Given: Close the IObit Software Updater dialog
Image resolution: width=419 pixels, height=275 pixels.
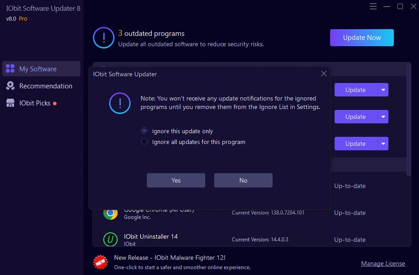Looking at the screenshot, I should 323,74.
